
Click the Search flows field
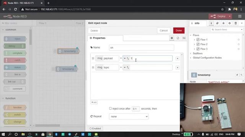225,30
